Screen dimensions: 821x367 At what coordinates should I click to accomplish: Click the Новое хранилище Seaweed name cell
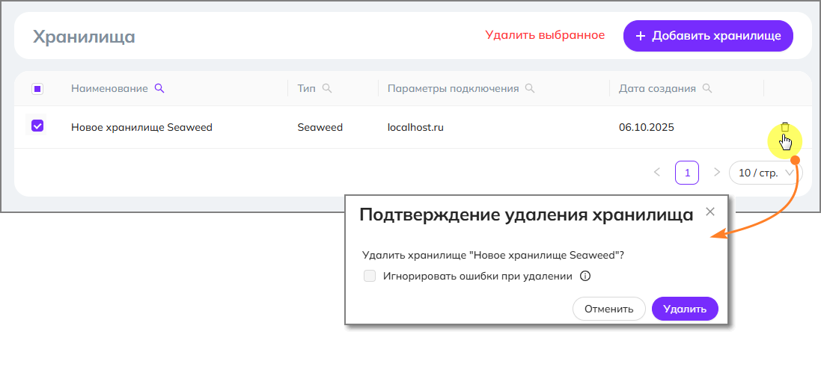(142, 127)
